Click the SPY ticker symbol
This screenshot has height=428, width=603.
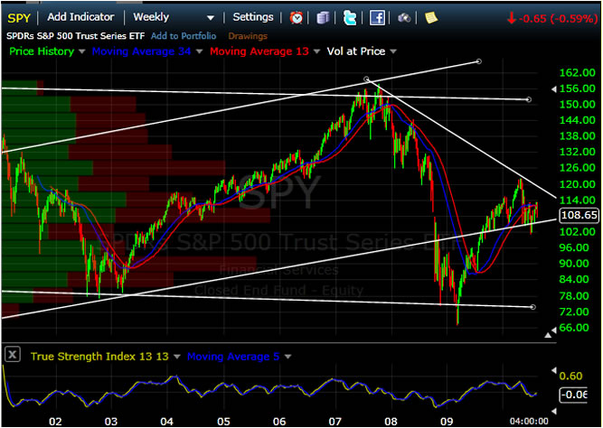20,17
